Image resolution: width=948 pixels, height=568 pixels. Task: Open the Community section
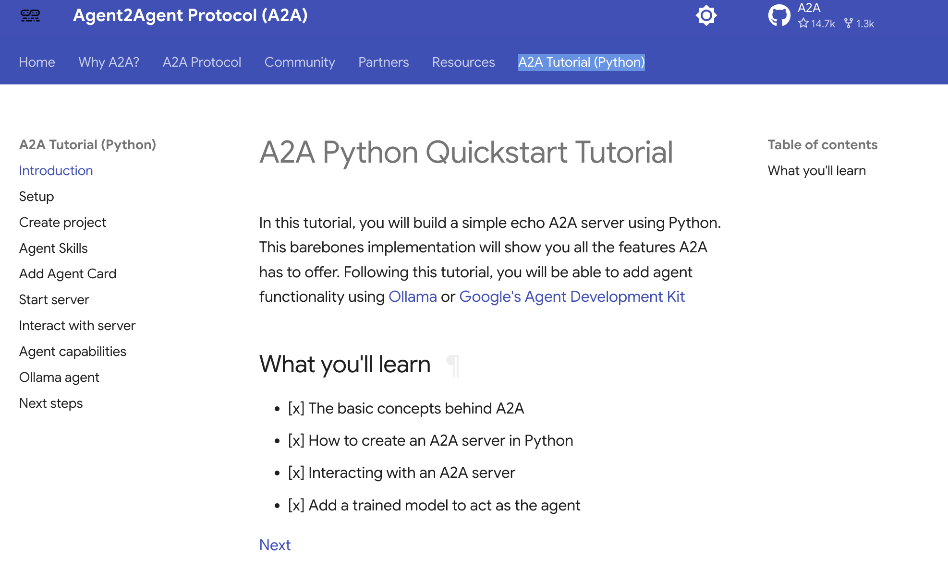tap(300, 62)
